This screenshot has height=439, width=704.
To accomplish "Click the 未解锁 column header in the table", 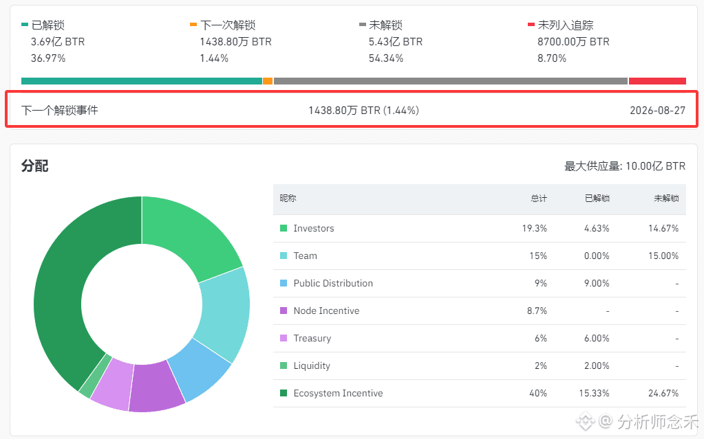I will click(x=666, y=198).
